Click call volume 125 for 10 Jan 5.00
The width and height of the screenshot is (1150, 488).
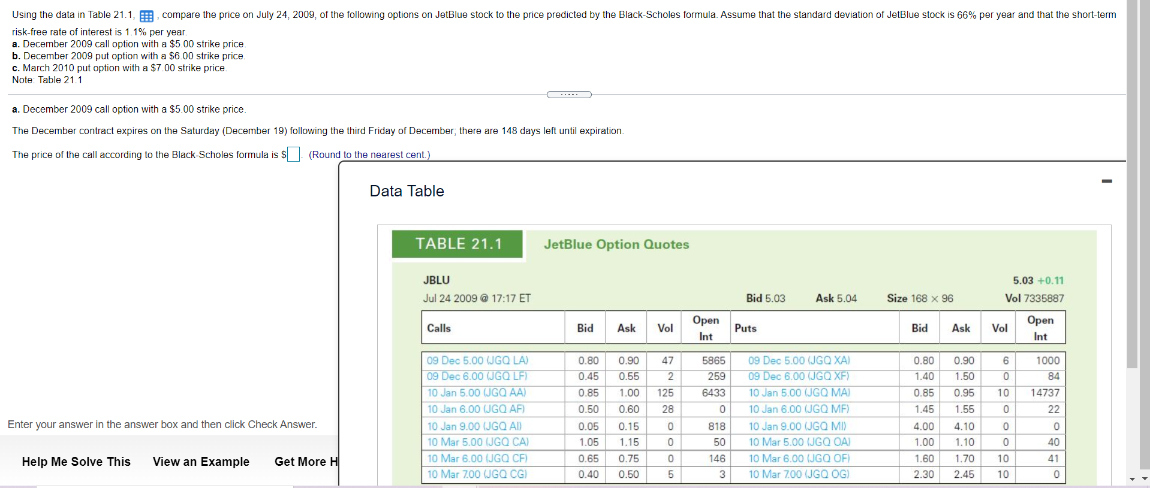[665, 393]
